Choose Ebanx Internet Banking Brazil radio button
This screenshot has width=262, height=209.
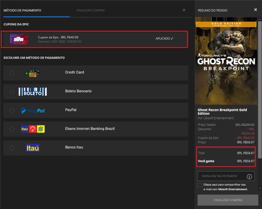pos(12,129)
